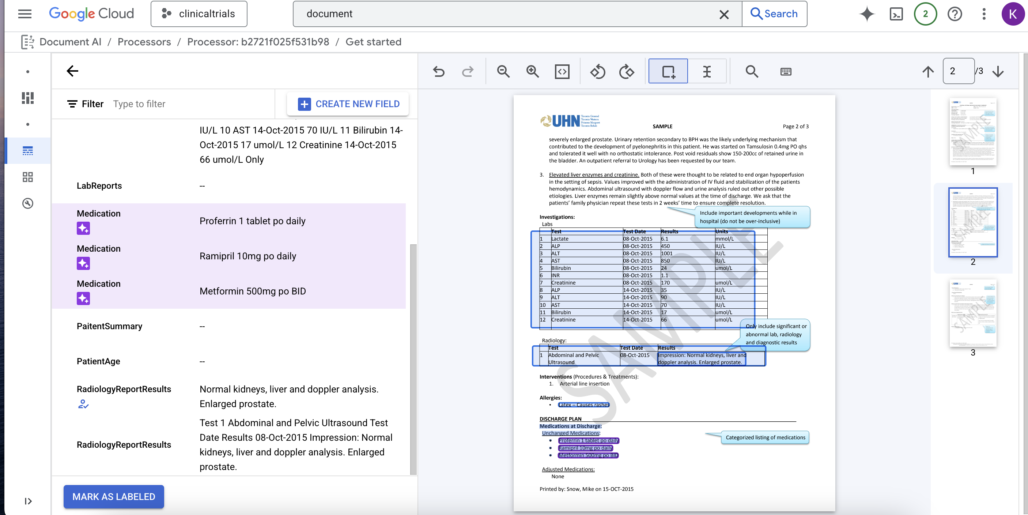Open the main hamburger navigation menu

click(x=25, y=14)
